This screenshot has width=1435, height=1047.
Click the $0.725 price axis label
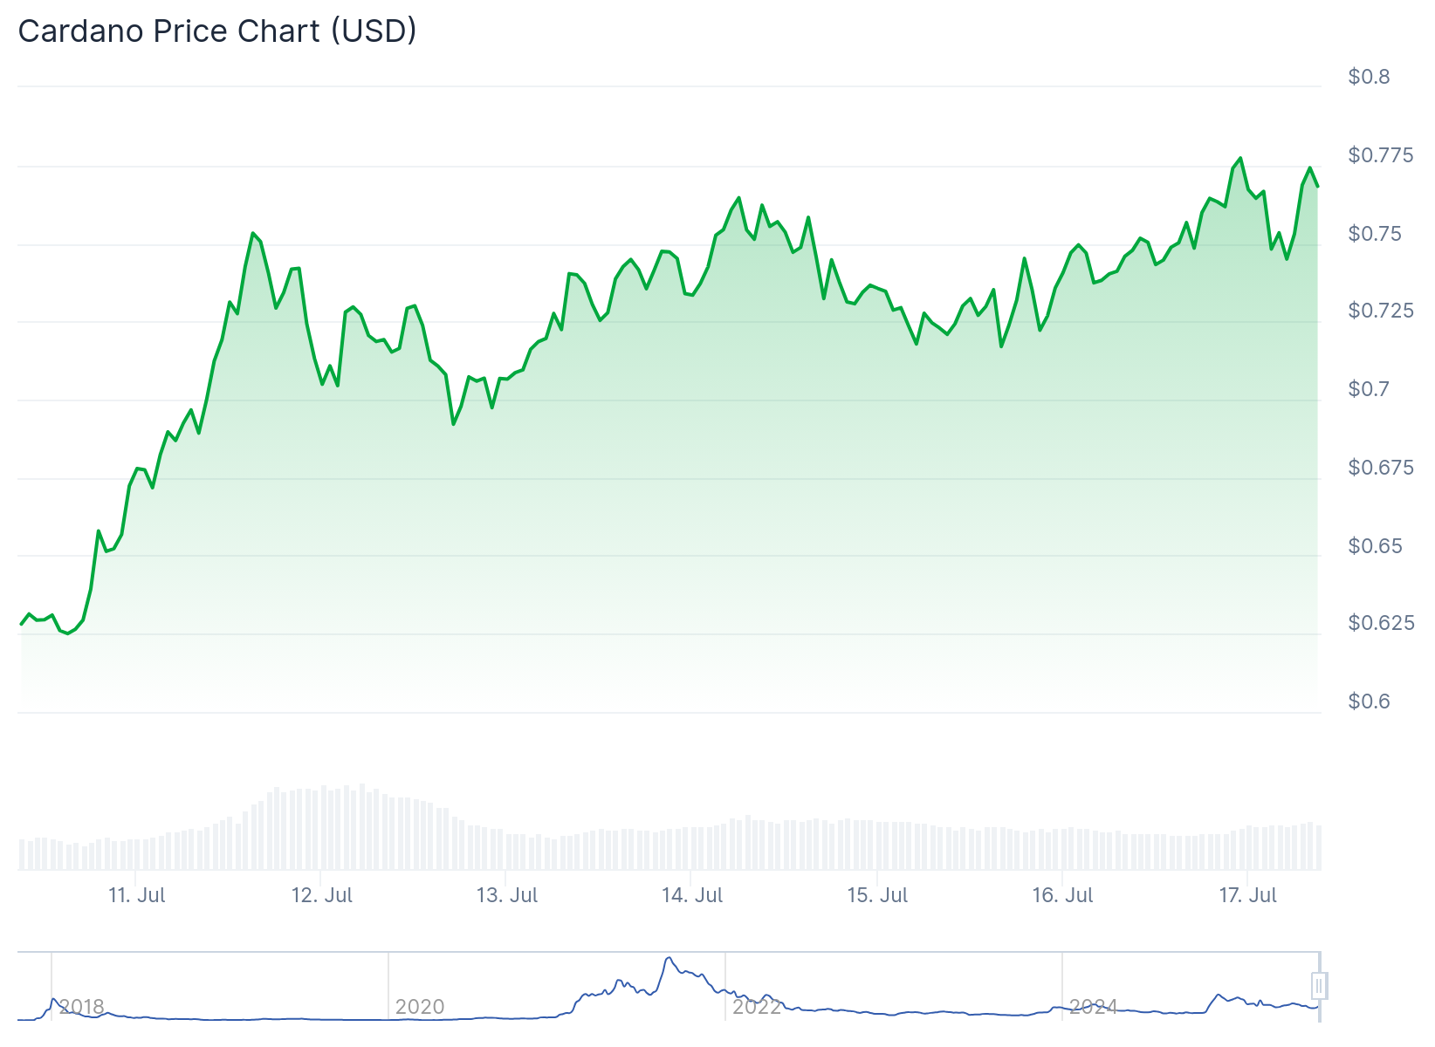pos(1381,311)
